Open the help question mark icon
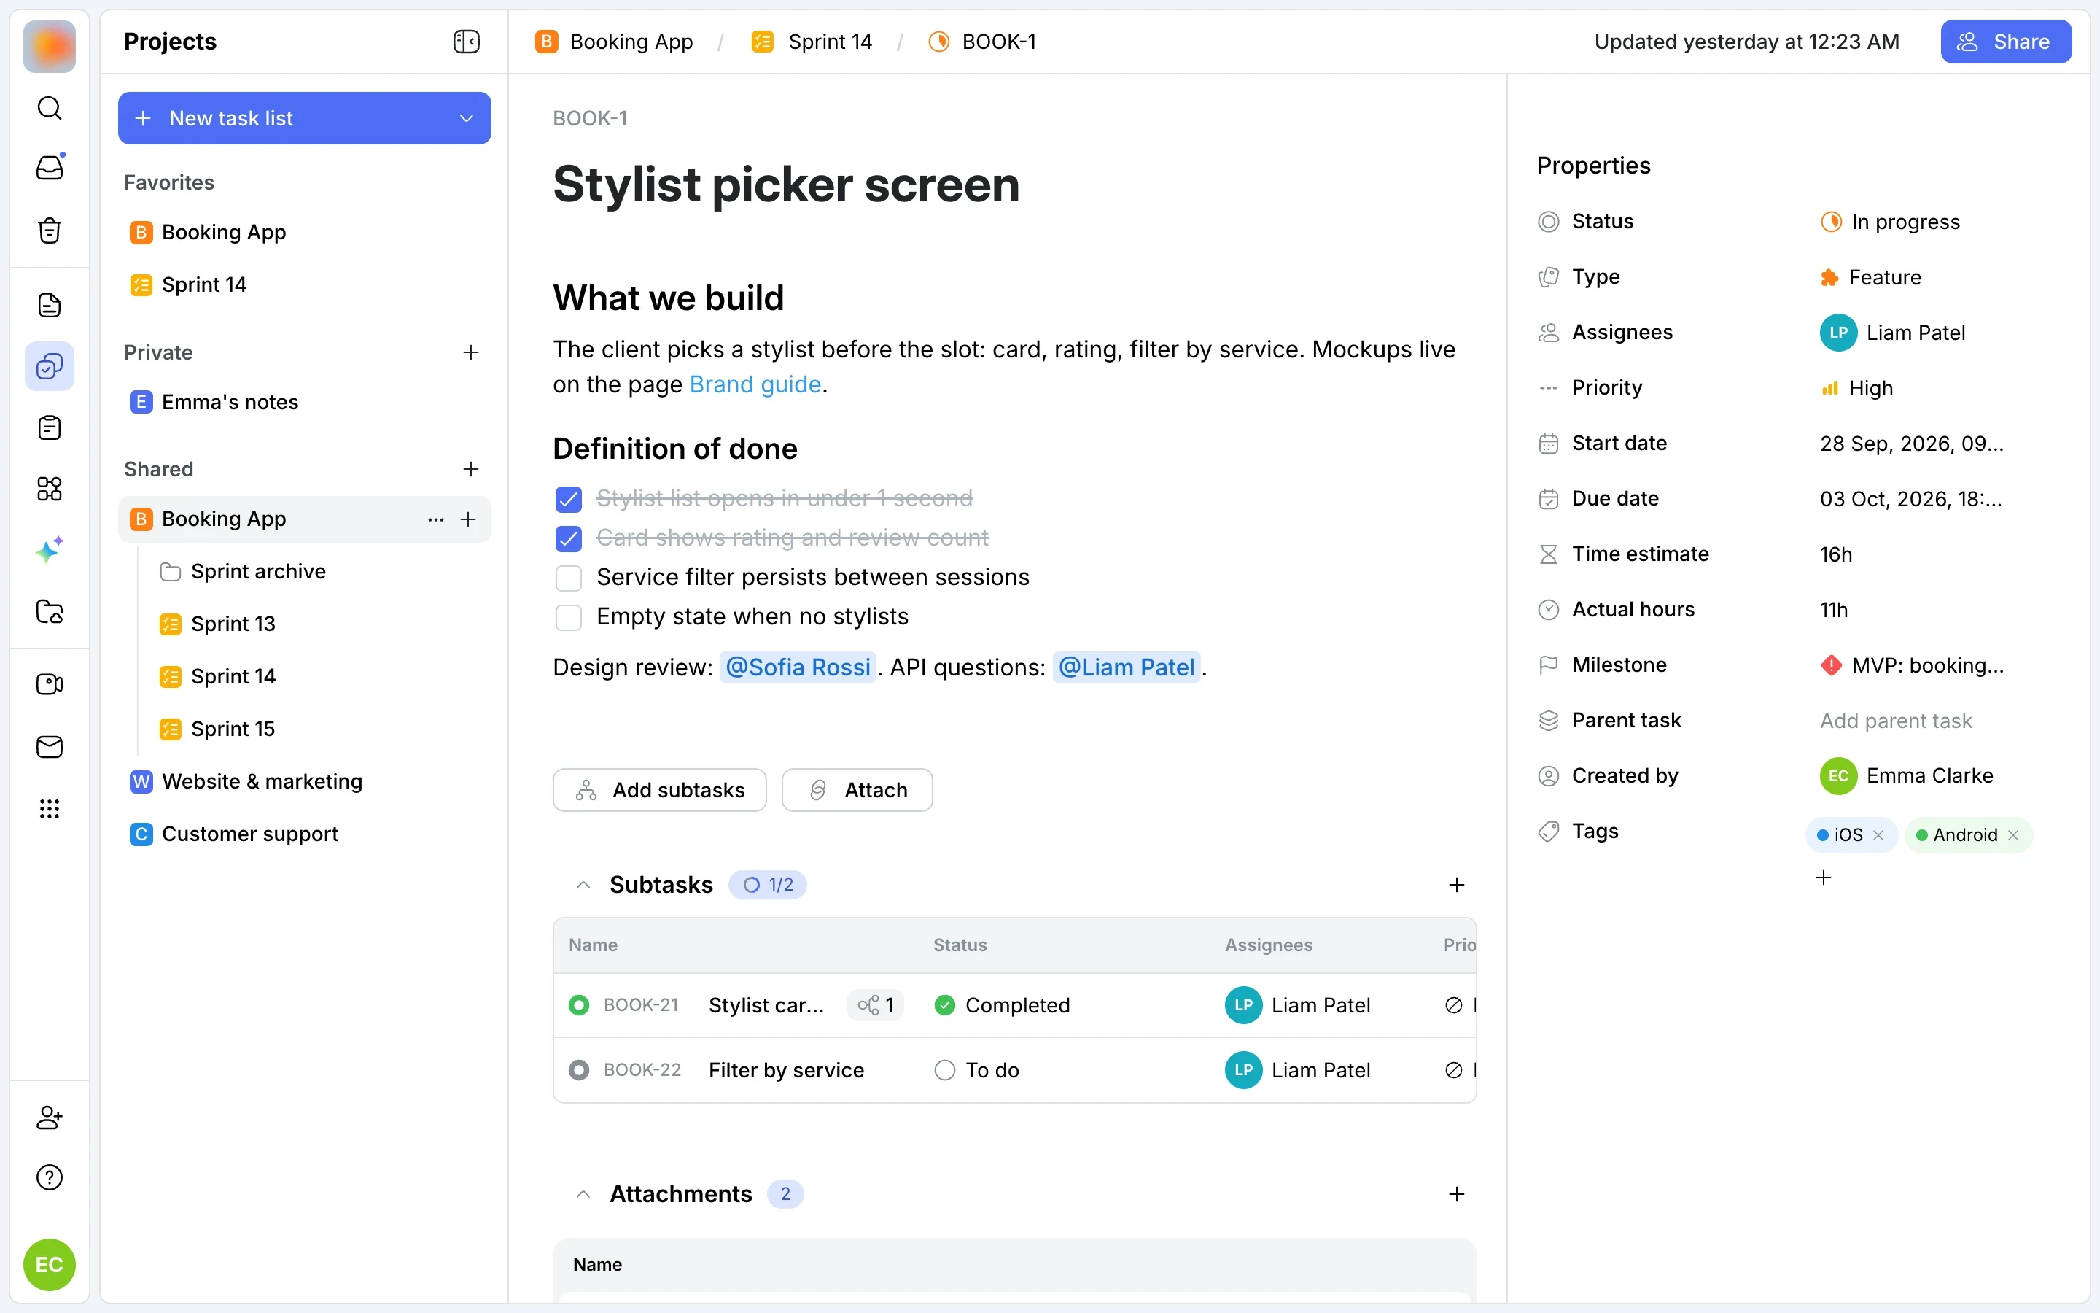 (x=50, y=1177)
